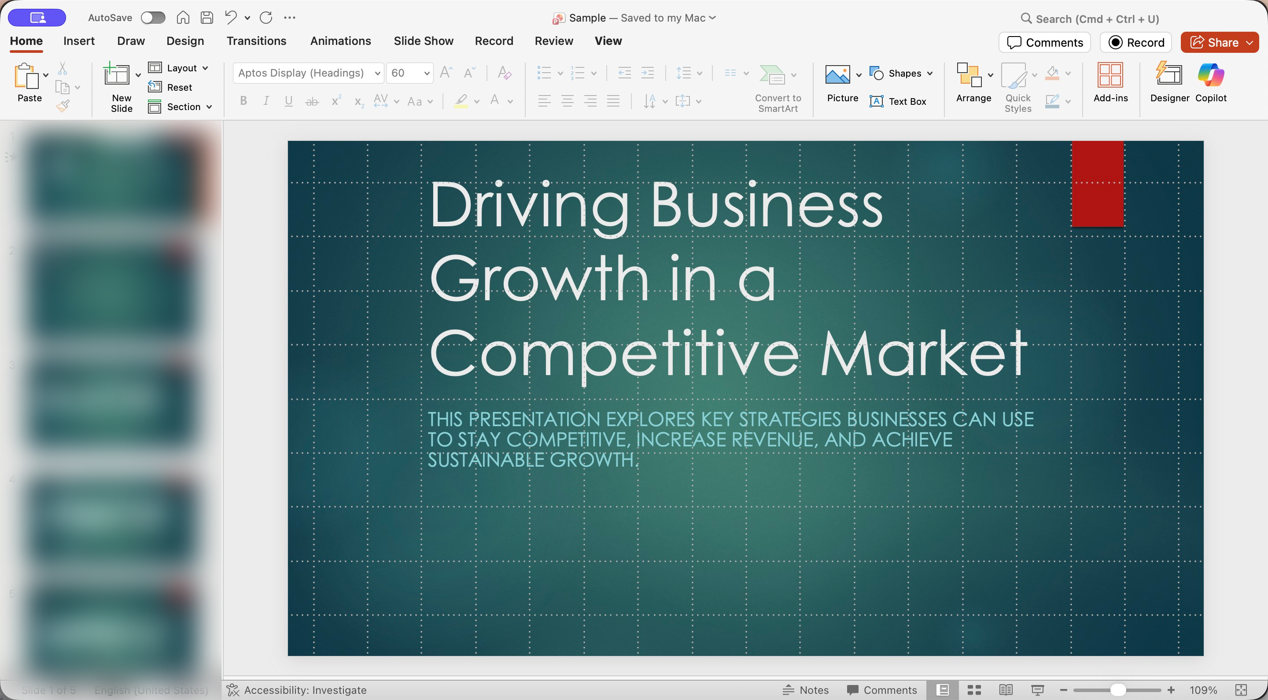1268x700 pixels.
Task: Toggle Normal view button in status bar
Action: [x=942, y=690]
